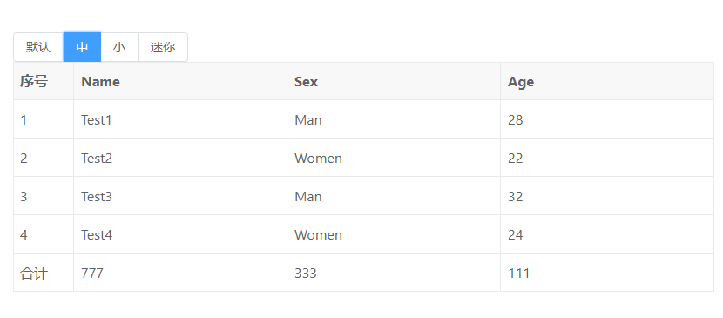Select the Test2 name cell

(x=180, y=158)
